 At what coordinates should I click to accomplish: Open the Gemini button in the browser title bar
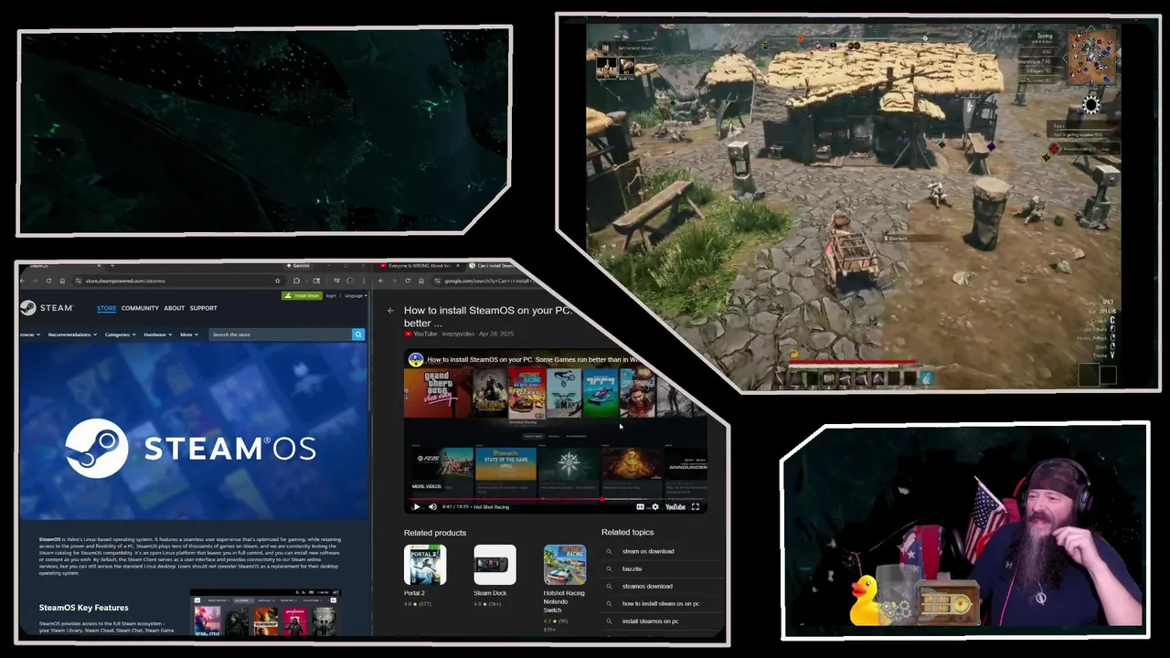pyautogui.click(x=297, y=265)
